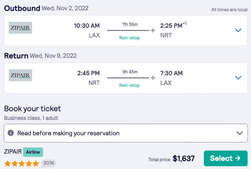Expand return flight details chevron
The image size is (251, 169).
[x=238, y=78]
